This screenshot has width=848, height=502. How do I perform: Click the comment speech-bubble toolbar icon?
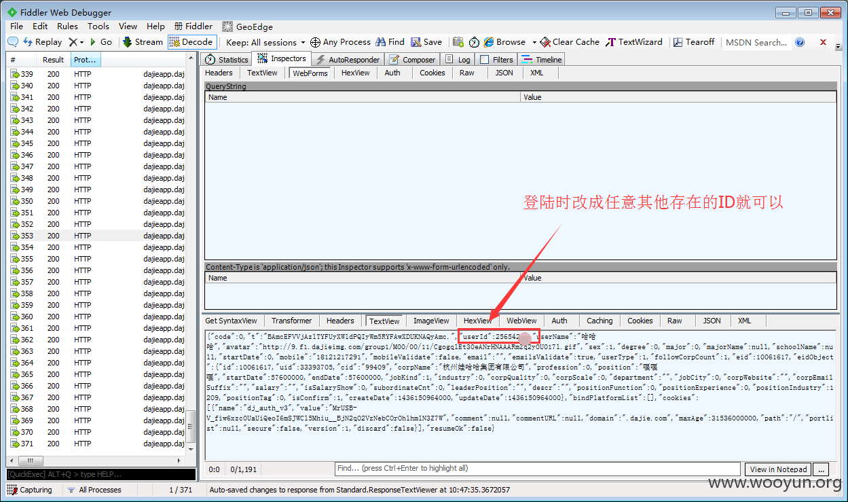[13, 42]
